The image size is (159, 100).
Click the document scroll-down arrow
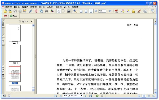point(155,92)
